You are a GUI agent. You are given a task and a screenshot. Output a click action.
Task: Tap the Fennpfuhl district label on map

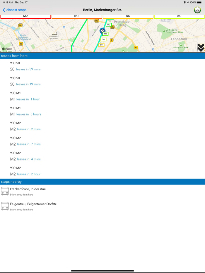(179, 39)
